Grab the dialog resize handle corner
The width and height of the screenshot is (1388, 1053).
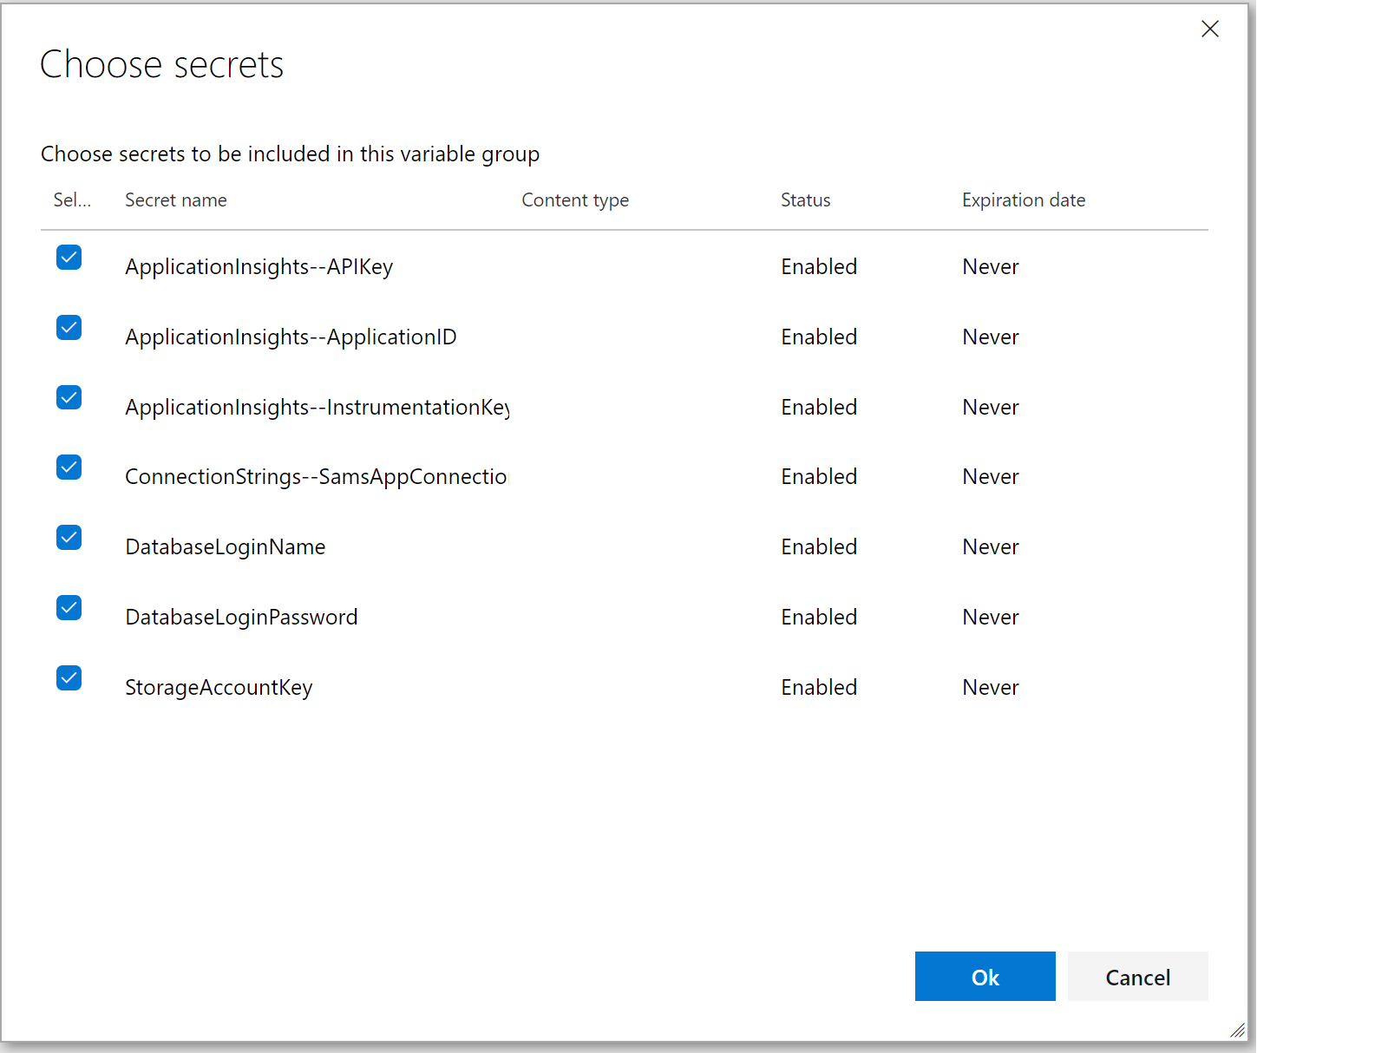point(1238,1030)
